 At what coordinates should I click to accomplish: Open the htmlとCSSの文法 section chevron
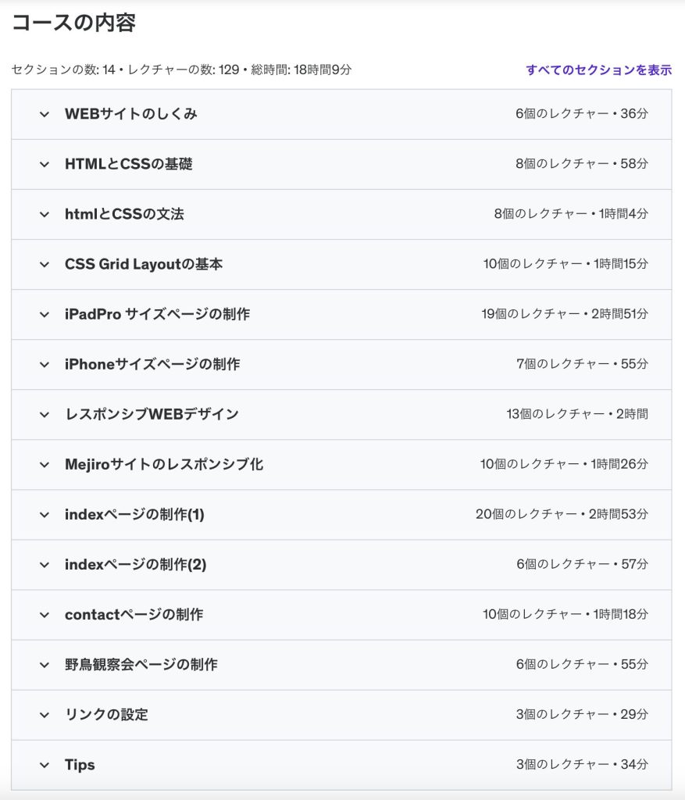45,214
